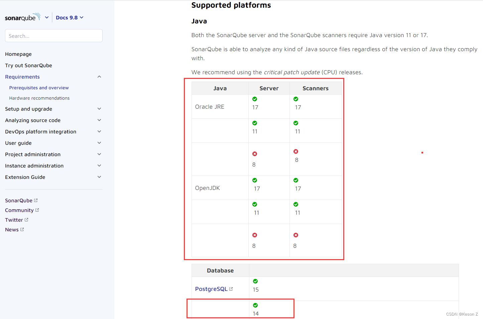Click external-link icon next to News
This screenshot has height=319, width=483.
click(22, 229)
